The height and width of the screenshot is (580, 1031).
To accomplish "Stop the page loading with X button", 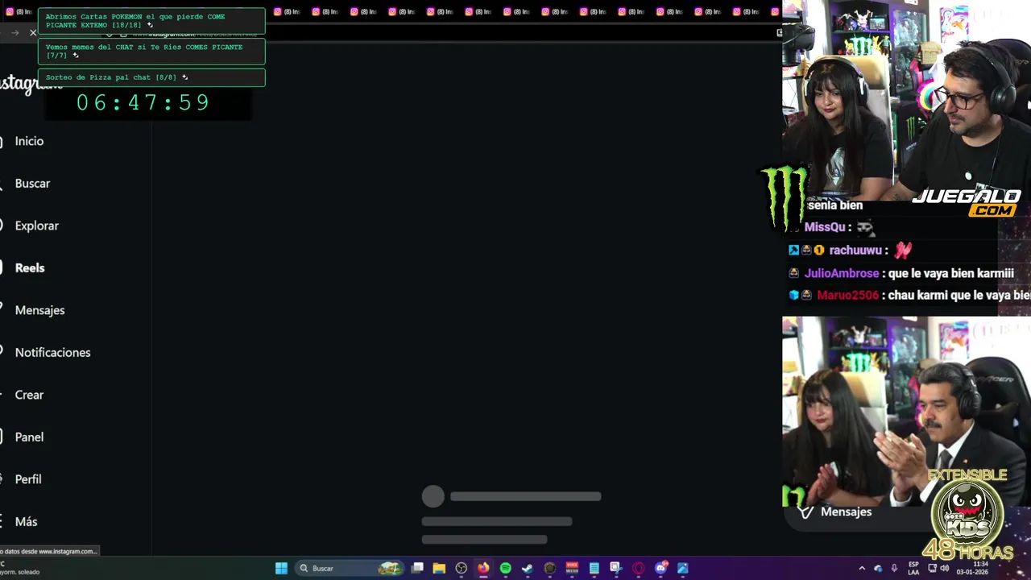I will pyautogui.click(x=33, y=32).
